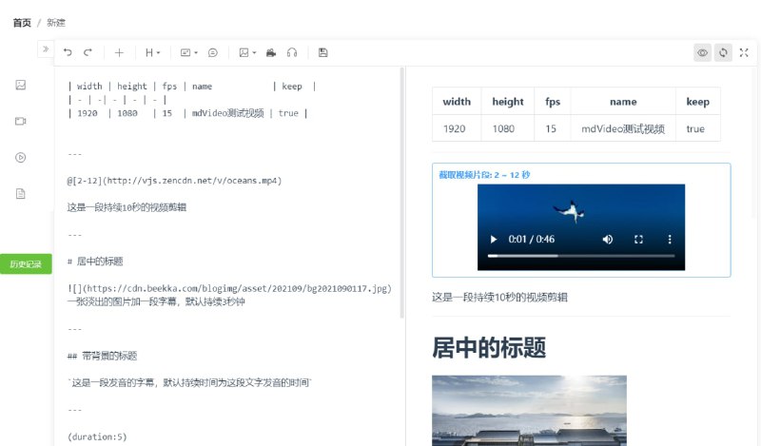Open the video camera panel in sidebar
Image resolution: width=761 pixels, height=446 pixels.
20,122
